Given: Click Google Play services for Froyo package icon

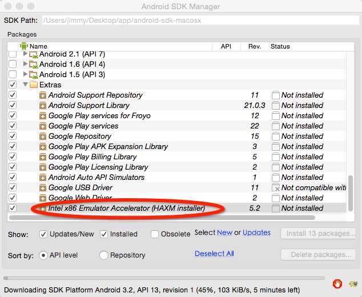Looking at the screenshot, I should tap(43, 116).
